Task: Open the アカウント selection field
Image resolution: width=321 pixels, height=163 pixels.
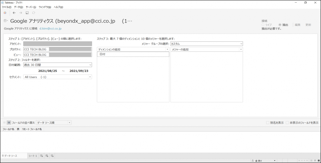Action: click(x=58, y=44)
